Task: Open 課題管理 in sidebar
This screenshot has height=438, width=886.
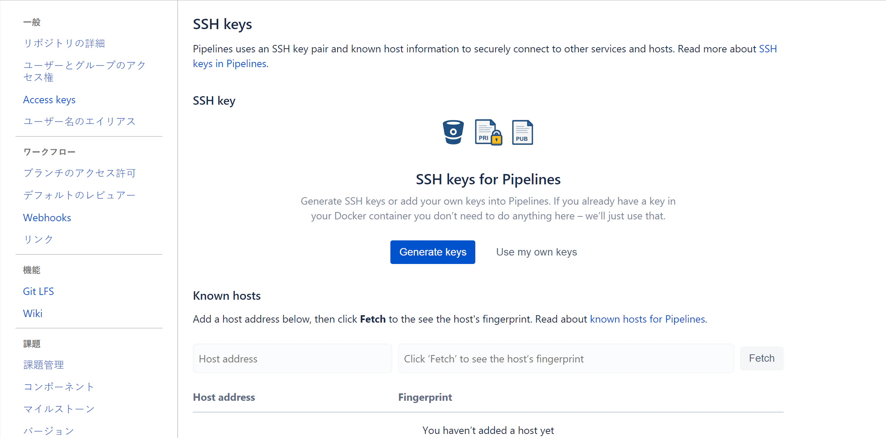Action: (x=44, y=365)
